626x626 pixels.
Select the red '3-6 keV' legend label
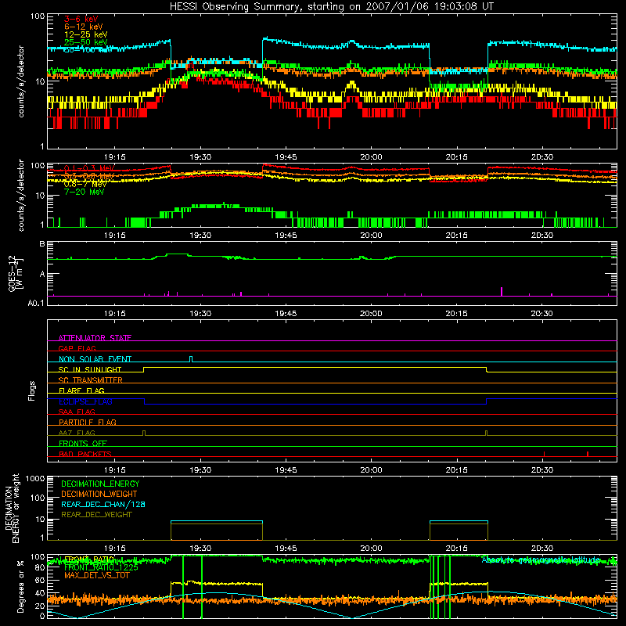pos(81,19)
